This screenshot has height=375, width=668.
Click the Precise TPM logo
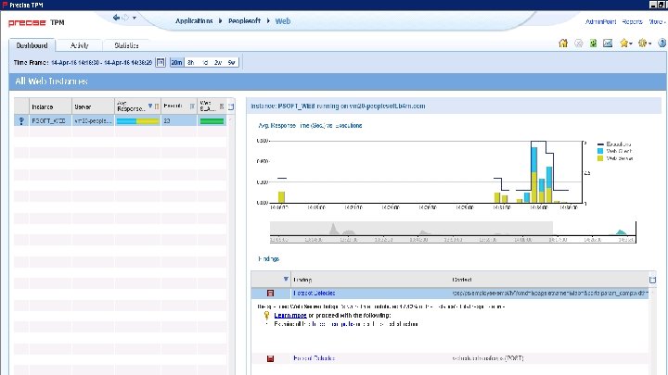[36, 22]
